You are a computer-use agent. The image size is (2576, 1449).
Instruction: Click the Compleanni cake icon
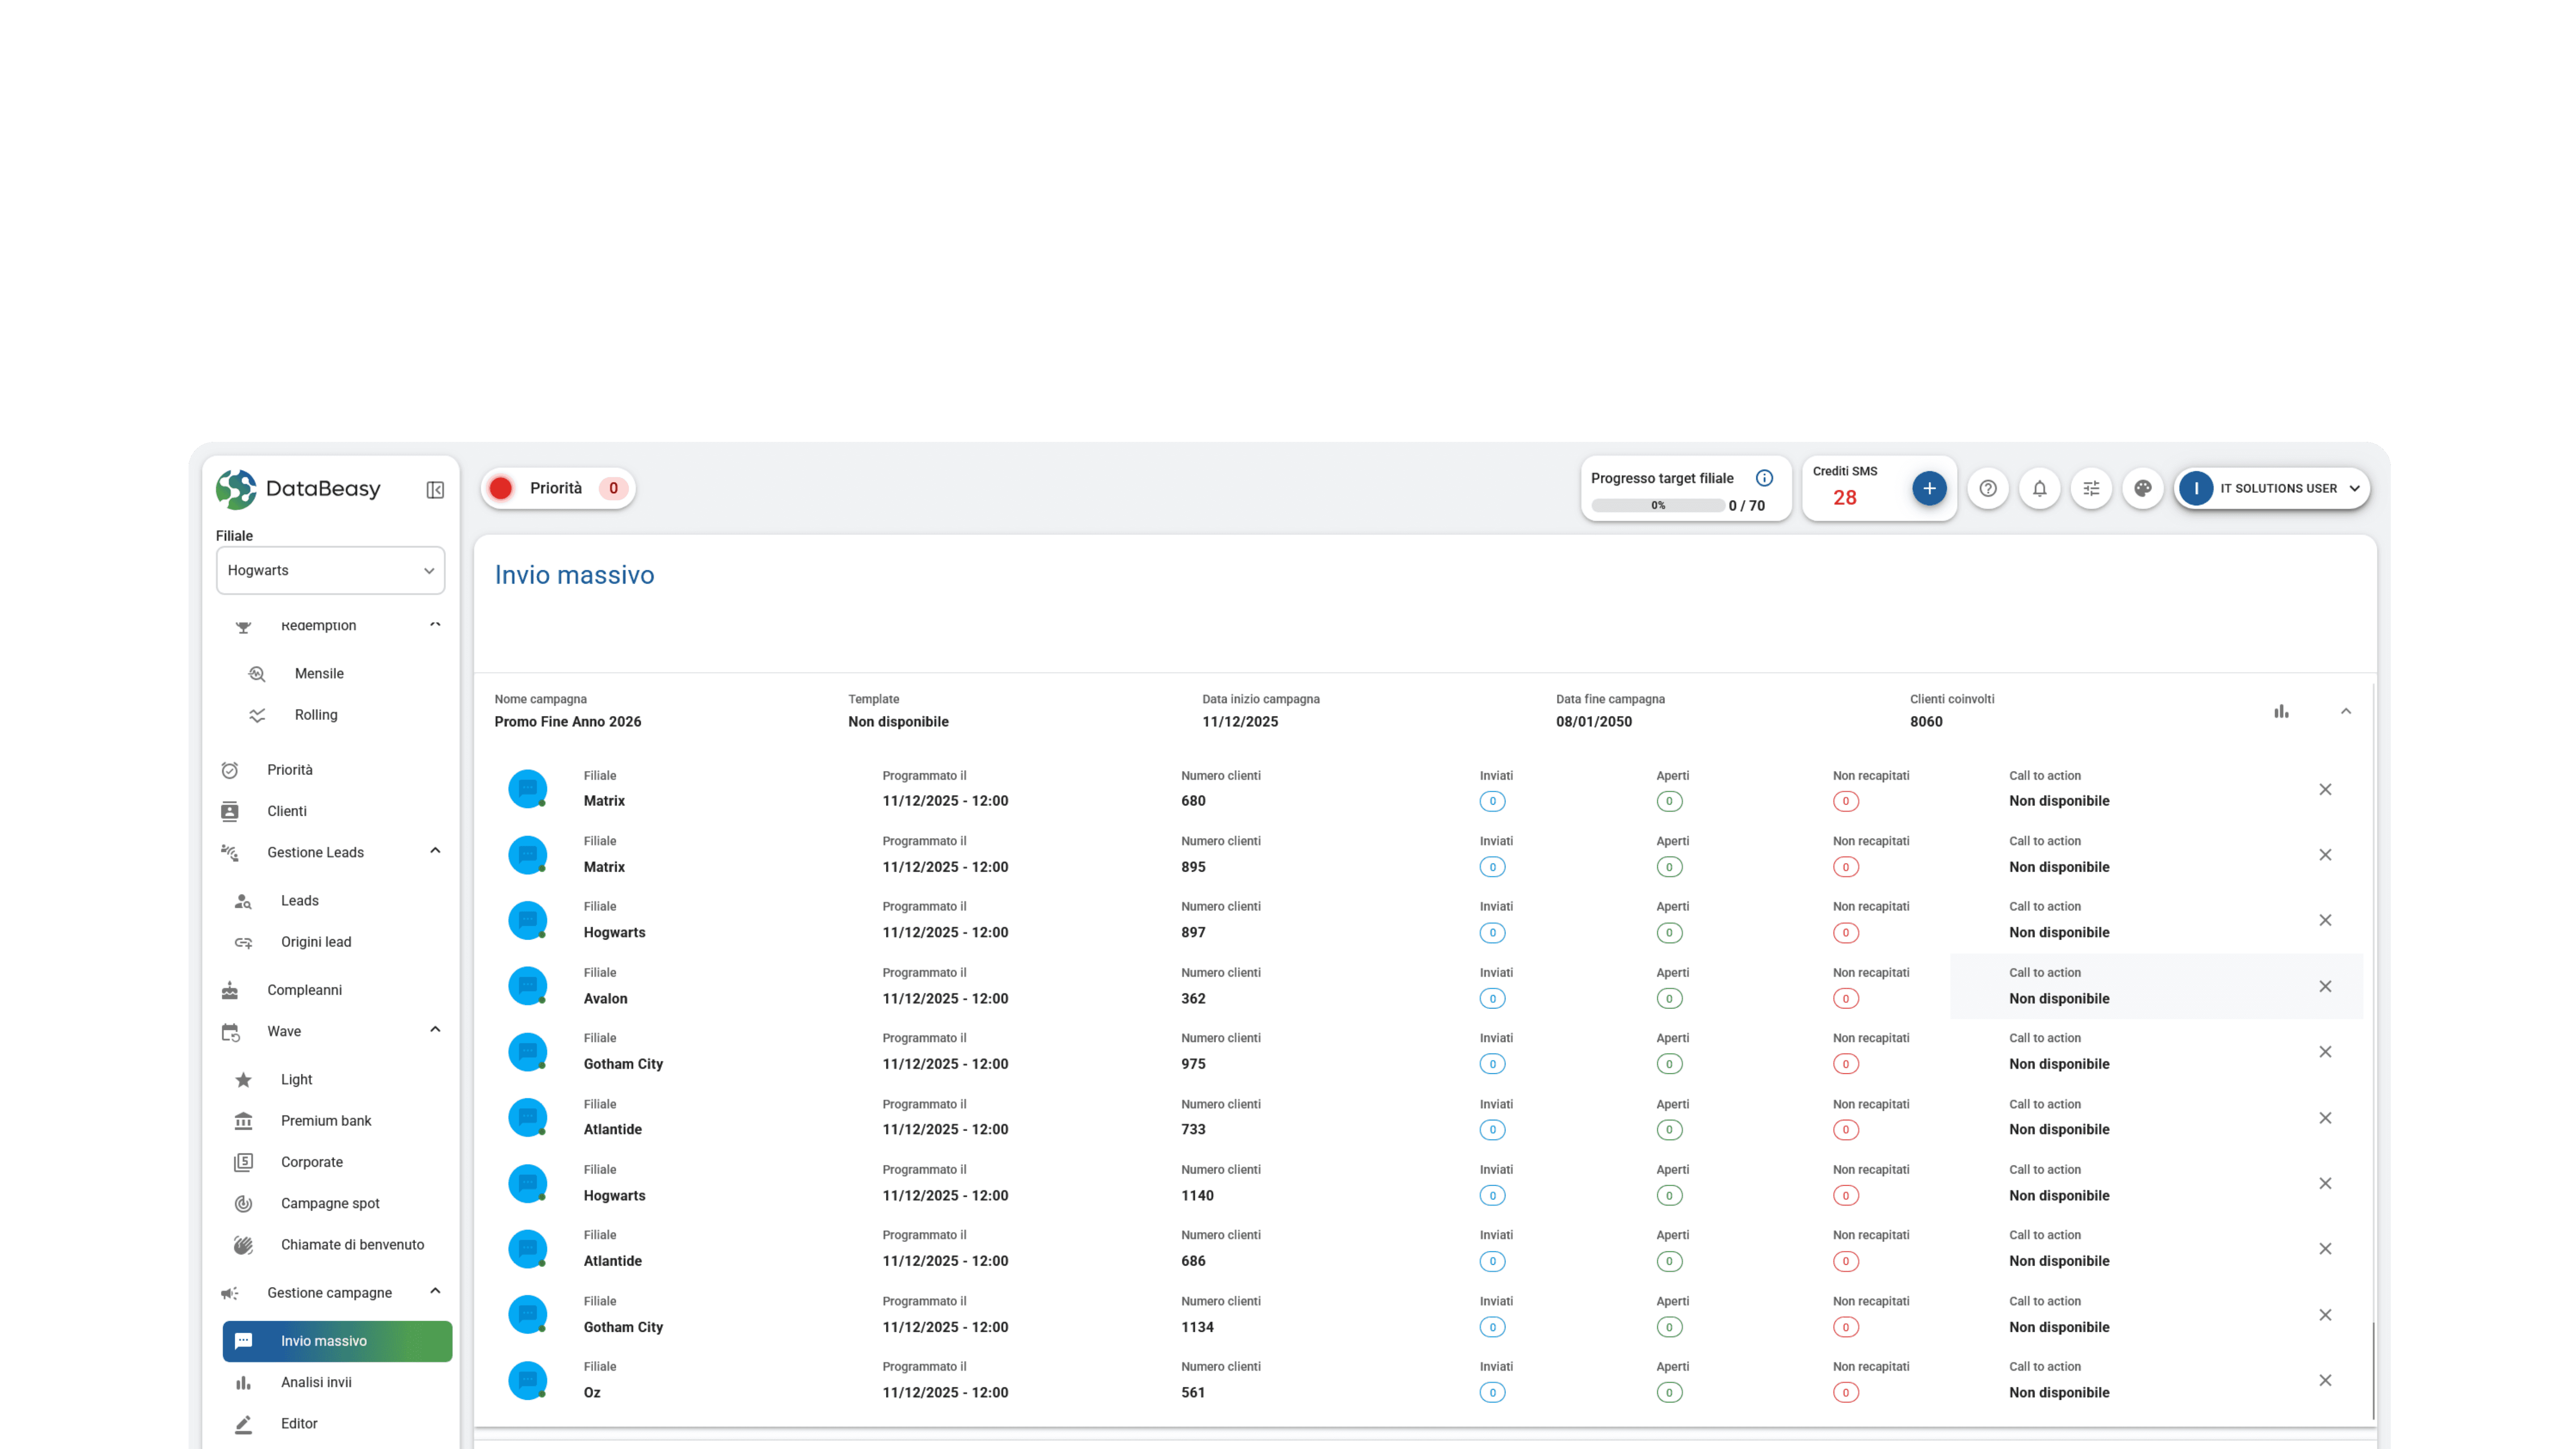click(230, 989)
